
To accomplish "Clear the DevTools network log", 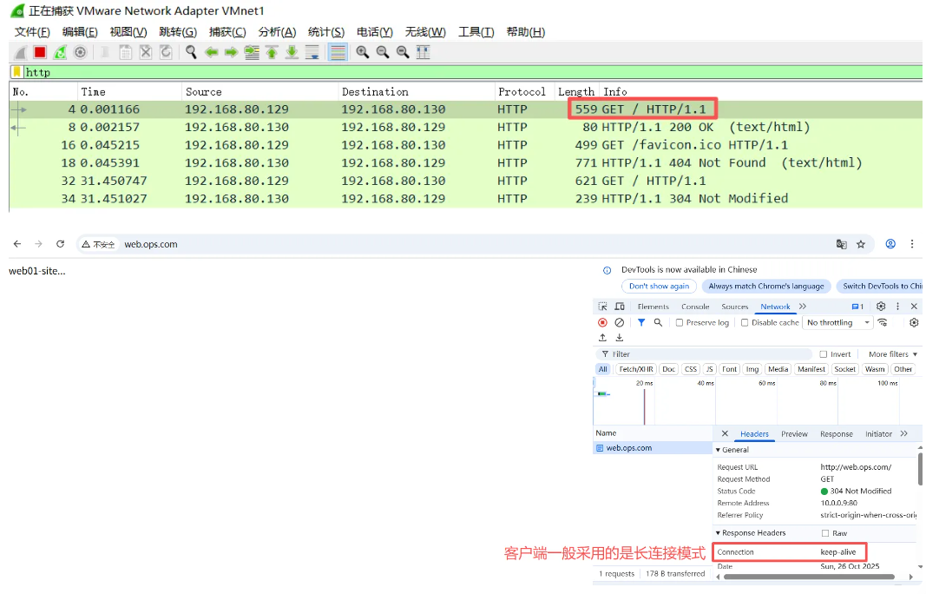I will coord(619,322).
